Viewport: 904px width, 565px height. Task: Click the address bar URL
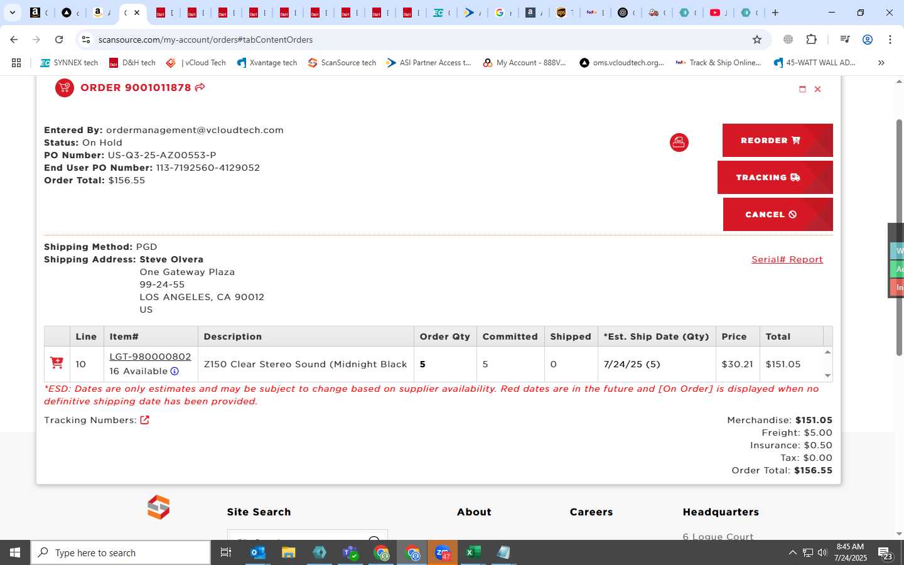205,40
